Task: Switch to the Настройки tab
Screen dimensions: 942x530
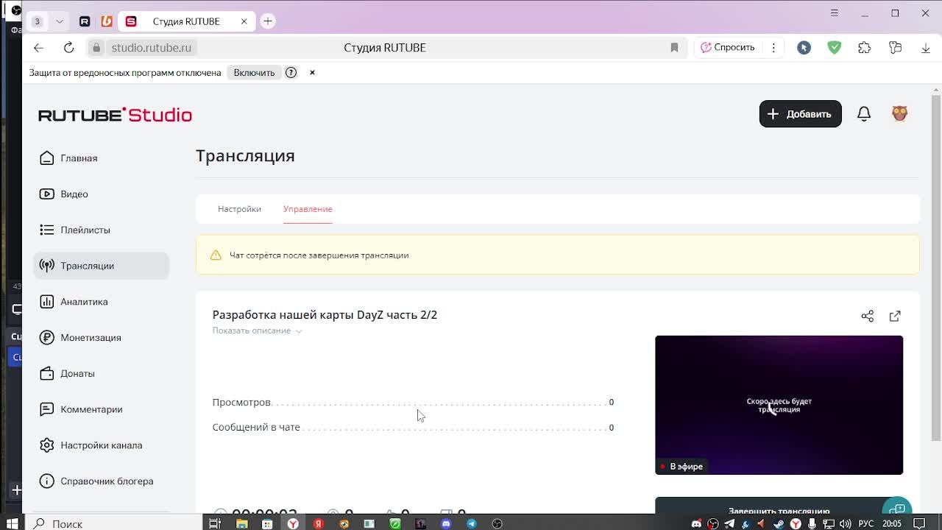Action: coord(239,209)
